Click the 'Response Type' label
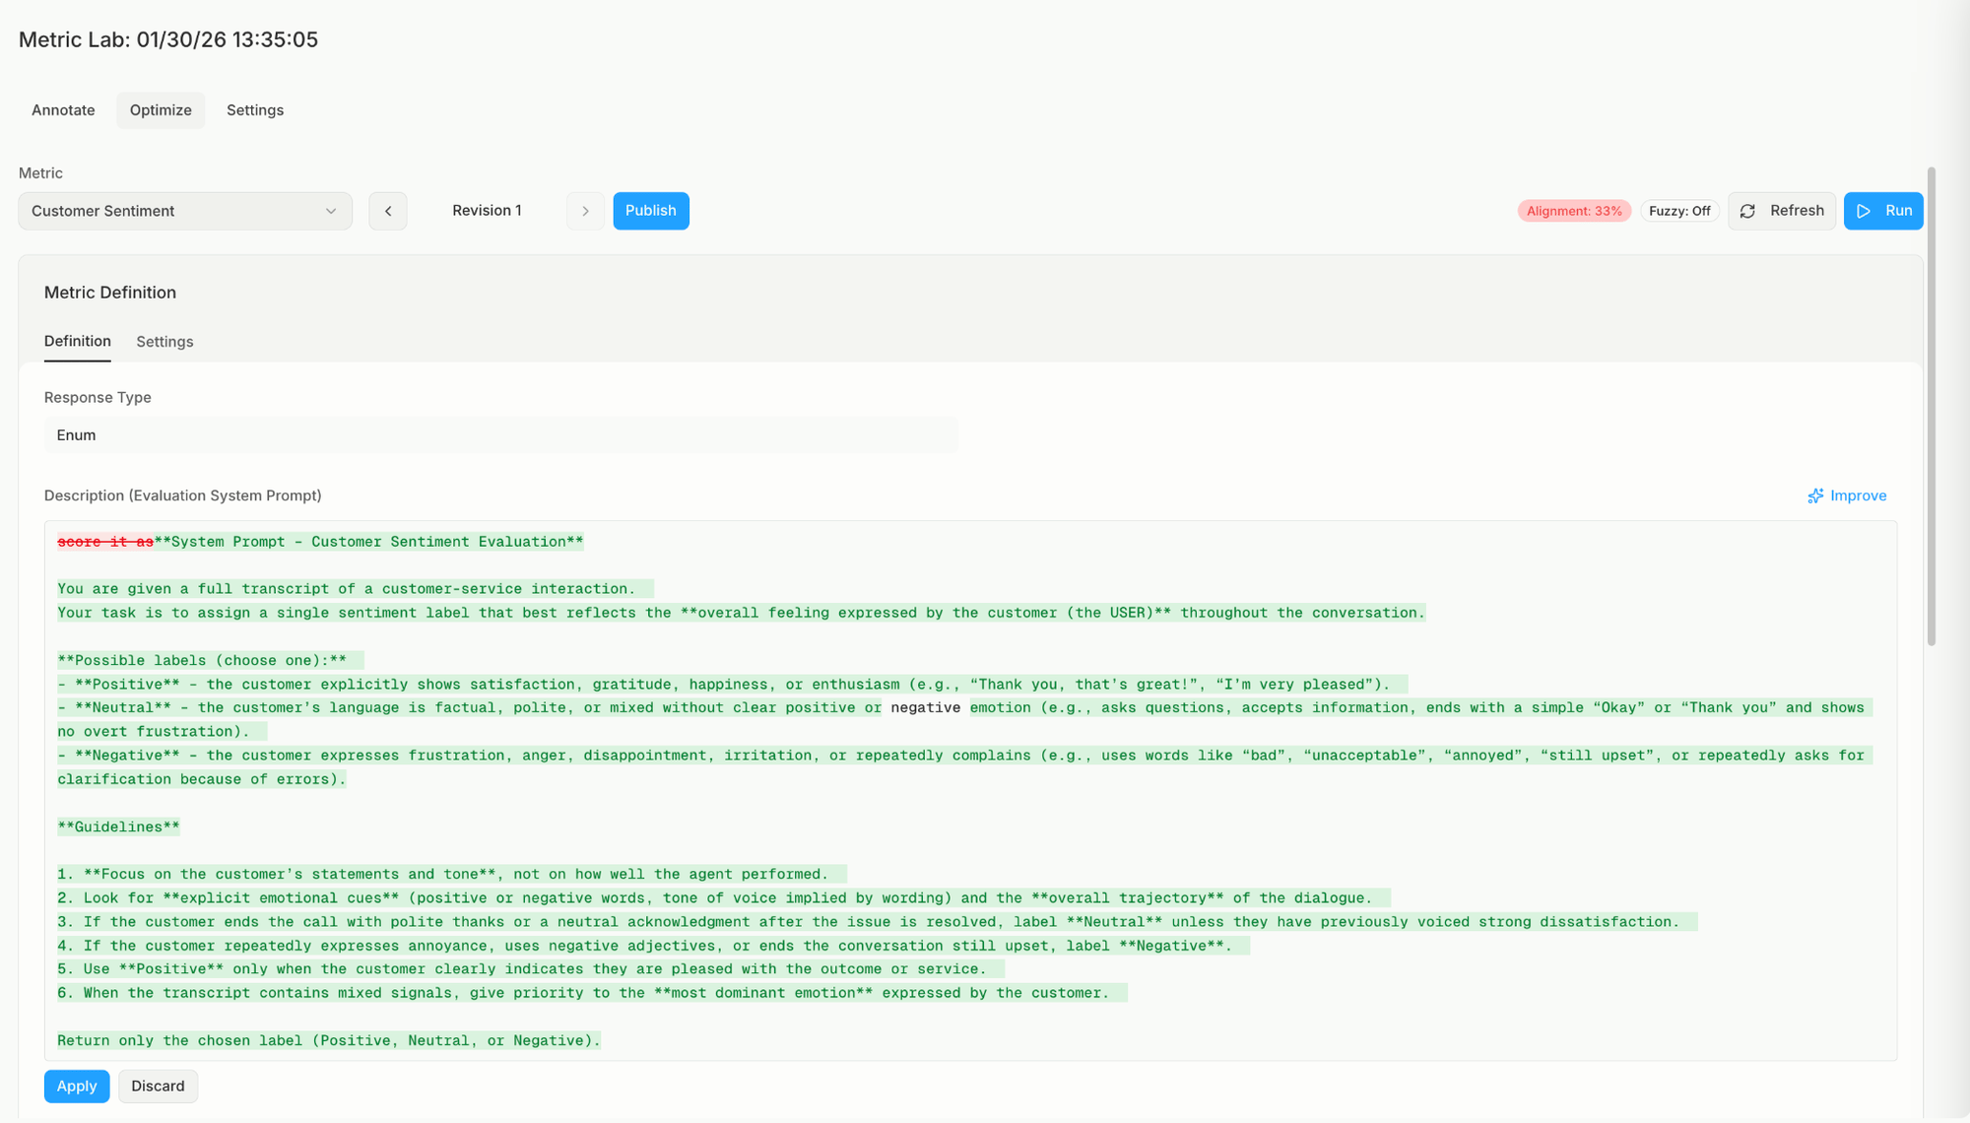This screenshot has width=1970, height=1123. [x=98, y=397]
